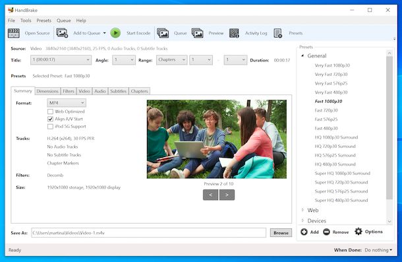Select the Fast 720p30 preset

[326, 110]
